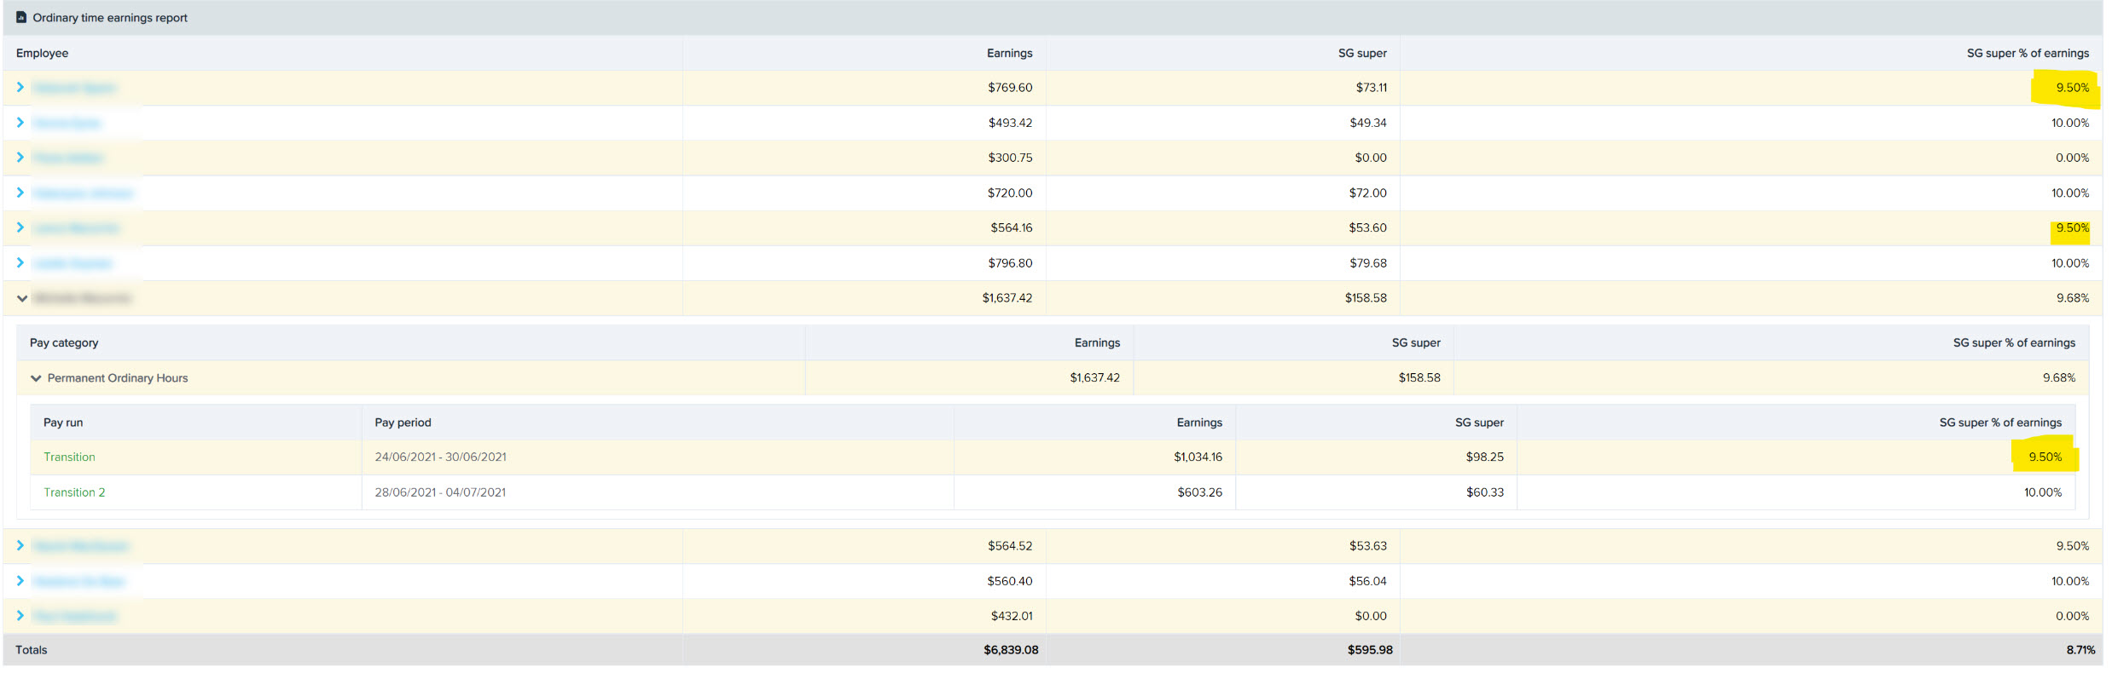The height and width of the screenshot is (673, 2112).
Task: Open the Transition 2 pay run link
Action: click(74, 492)
